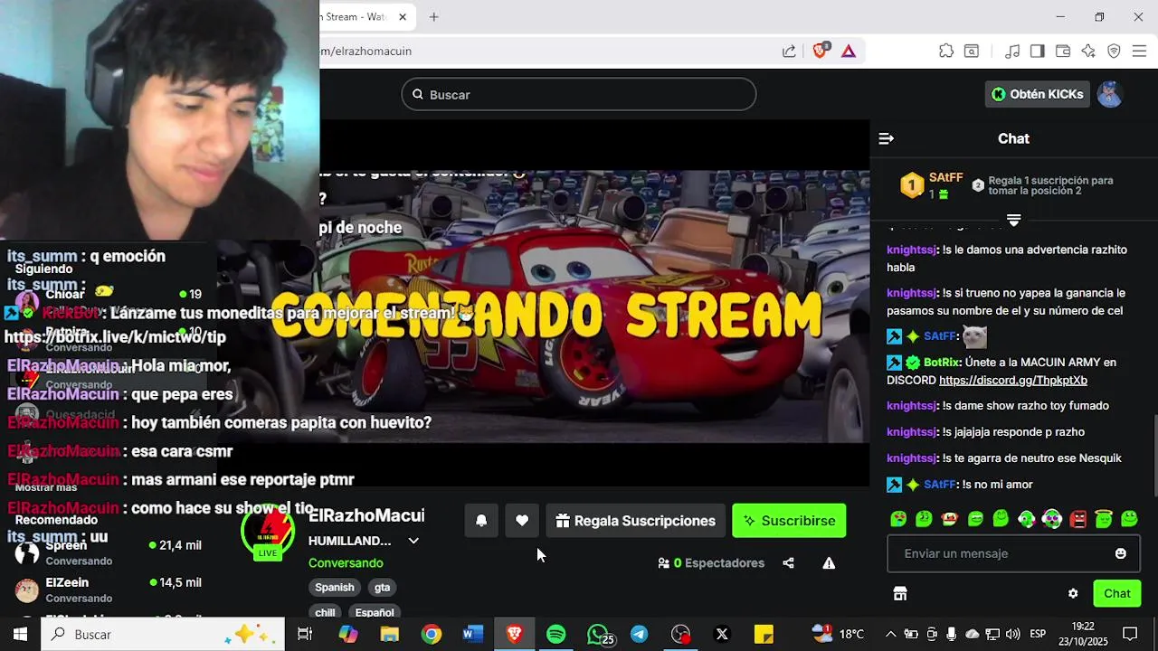The image size is (1158, 651).
Task: Select the heart-eyes green emote
Action: point(898,519)
